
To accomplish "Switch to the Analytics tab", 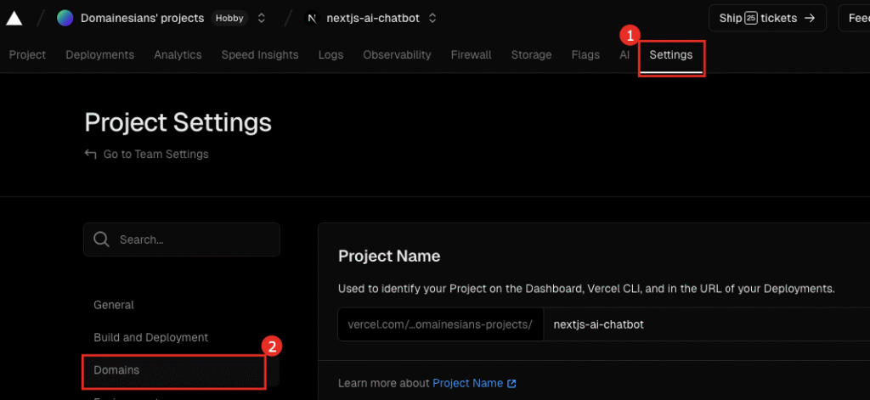I will 178,55.
